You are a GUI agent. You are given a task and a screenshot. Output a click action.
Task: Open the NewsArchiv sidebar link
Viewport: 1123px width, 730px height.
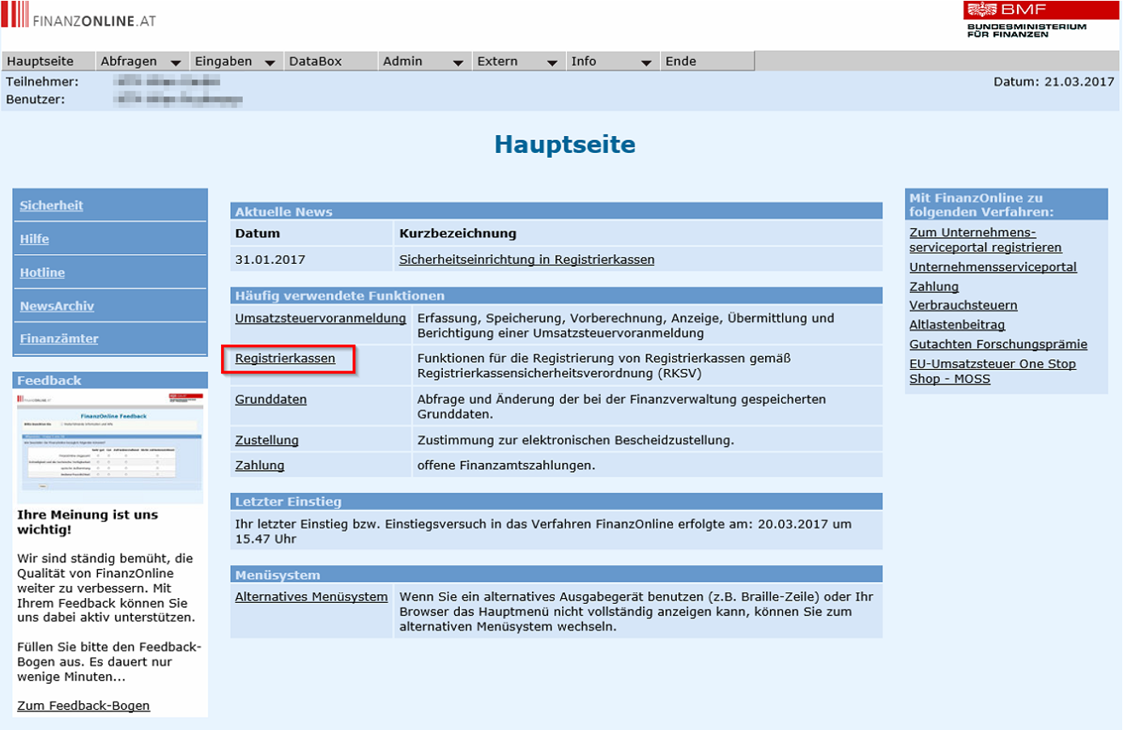click(x=57, y=306)
